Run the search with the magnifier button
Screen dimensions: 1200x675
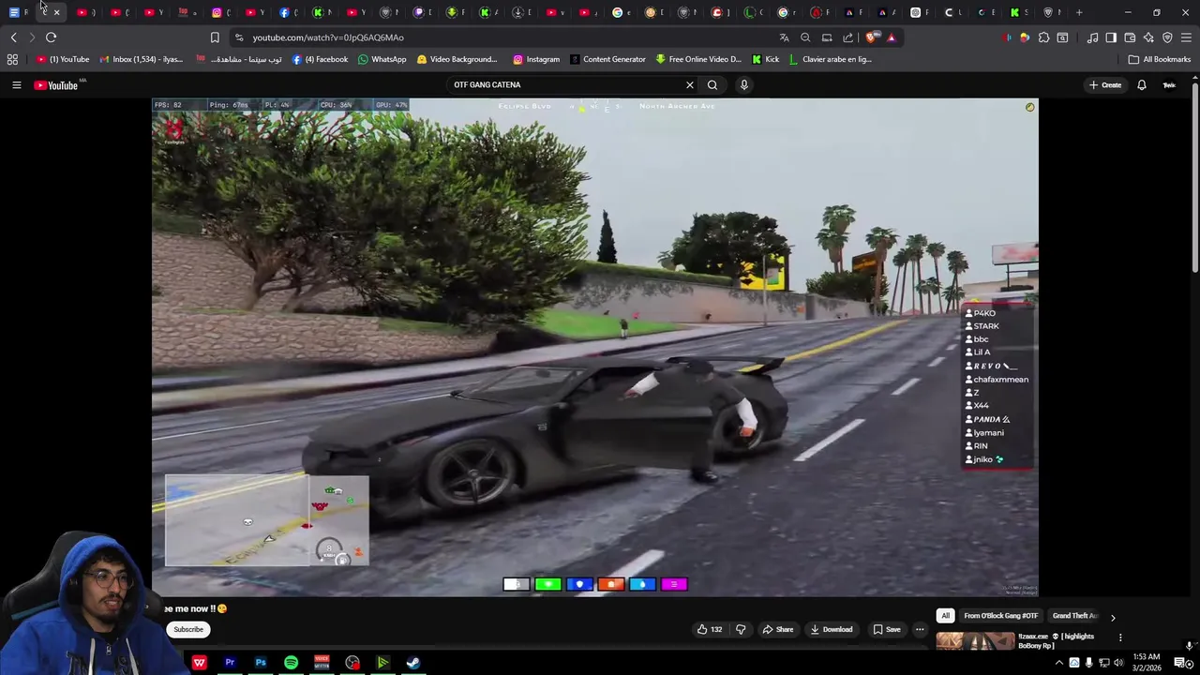click(x=712, y=84)
